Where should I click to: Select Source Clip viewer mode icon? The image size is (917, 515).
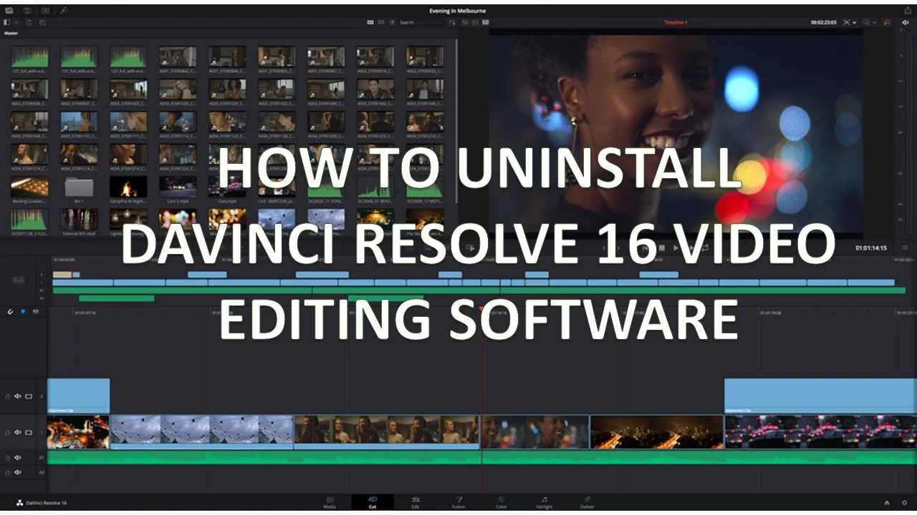pyautogui.click(x=465, y=22)
